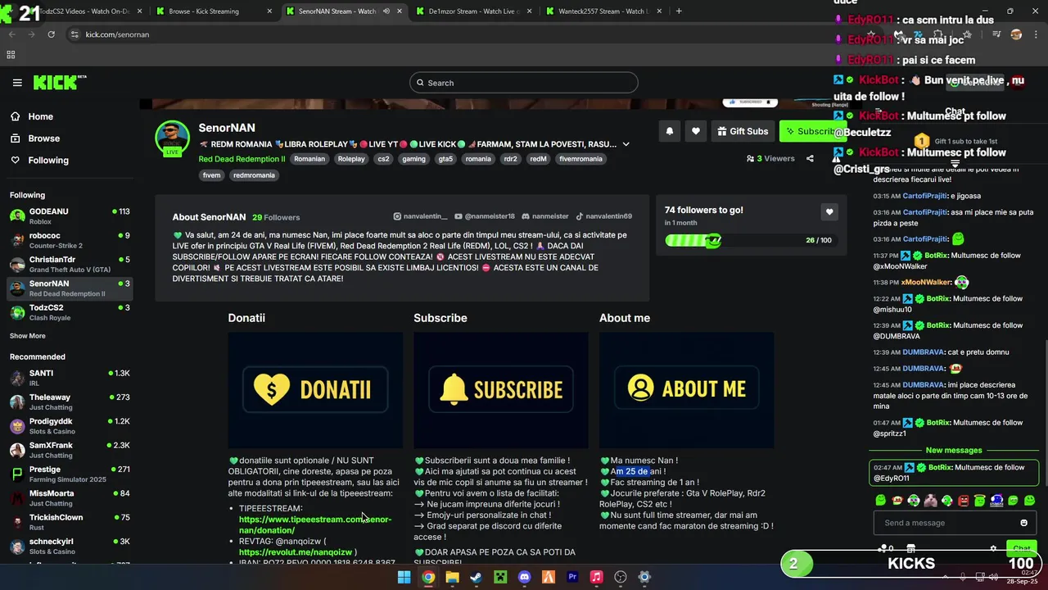Open TodzCS2 channel in sidebar
Viewport: 1048px width, 590px height.
click(70, 312)
